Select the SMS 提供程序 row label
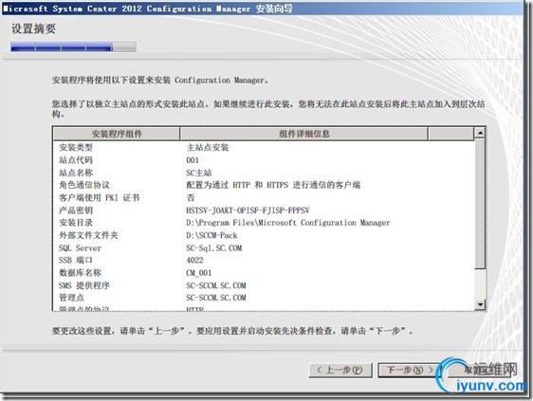Screen dimensions: 533x401 point(84,285)
